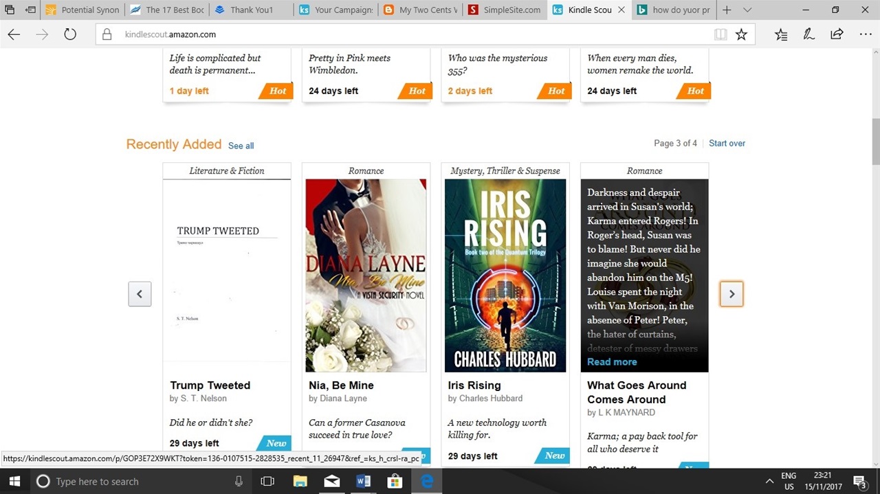
Task: Click the Read more link
Action: (612, 362)
